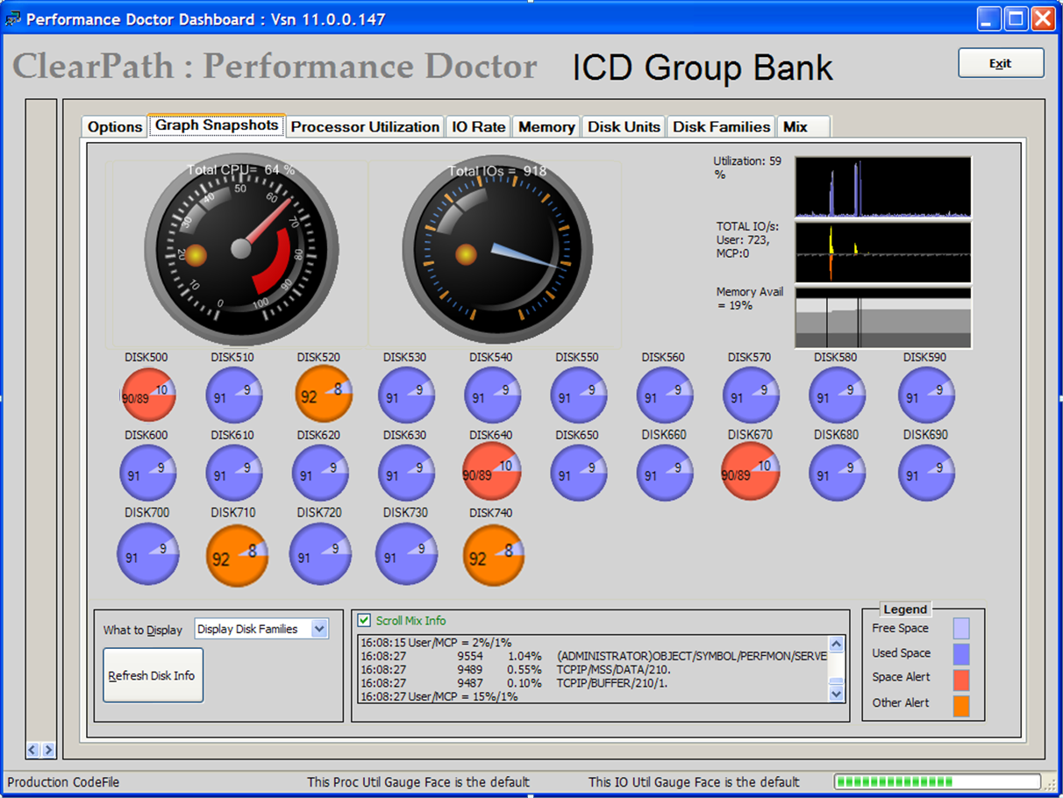The width and height of the screenshot is (1063, 798).
Task: Click the DISK680 pie chart icon
Action: pos(838,473)
